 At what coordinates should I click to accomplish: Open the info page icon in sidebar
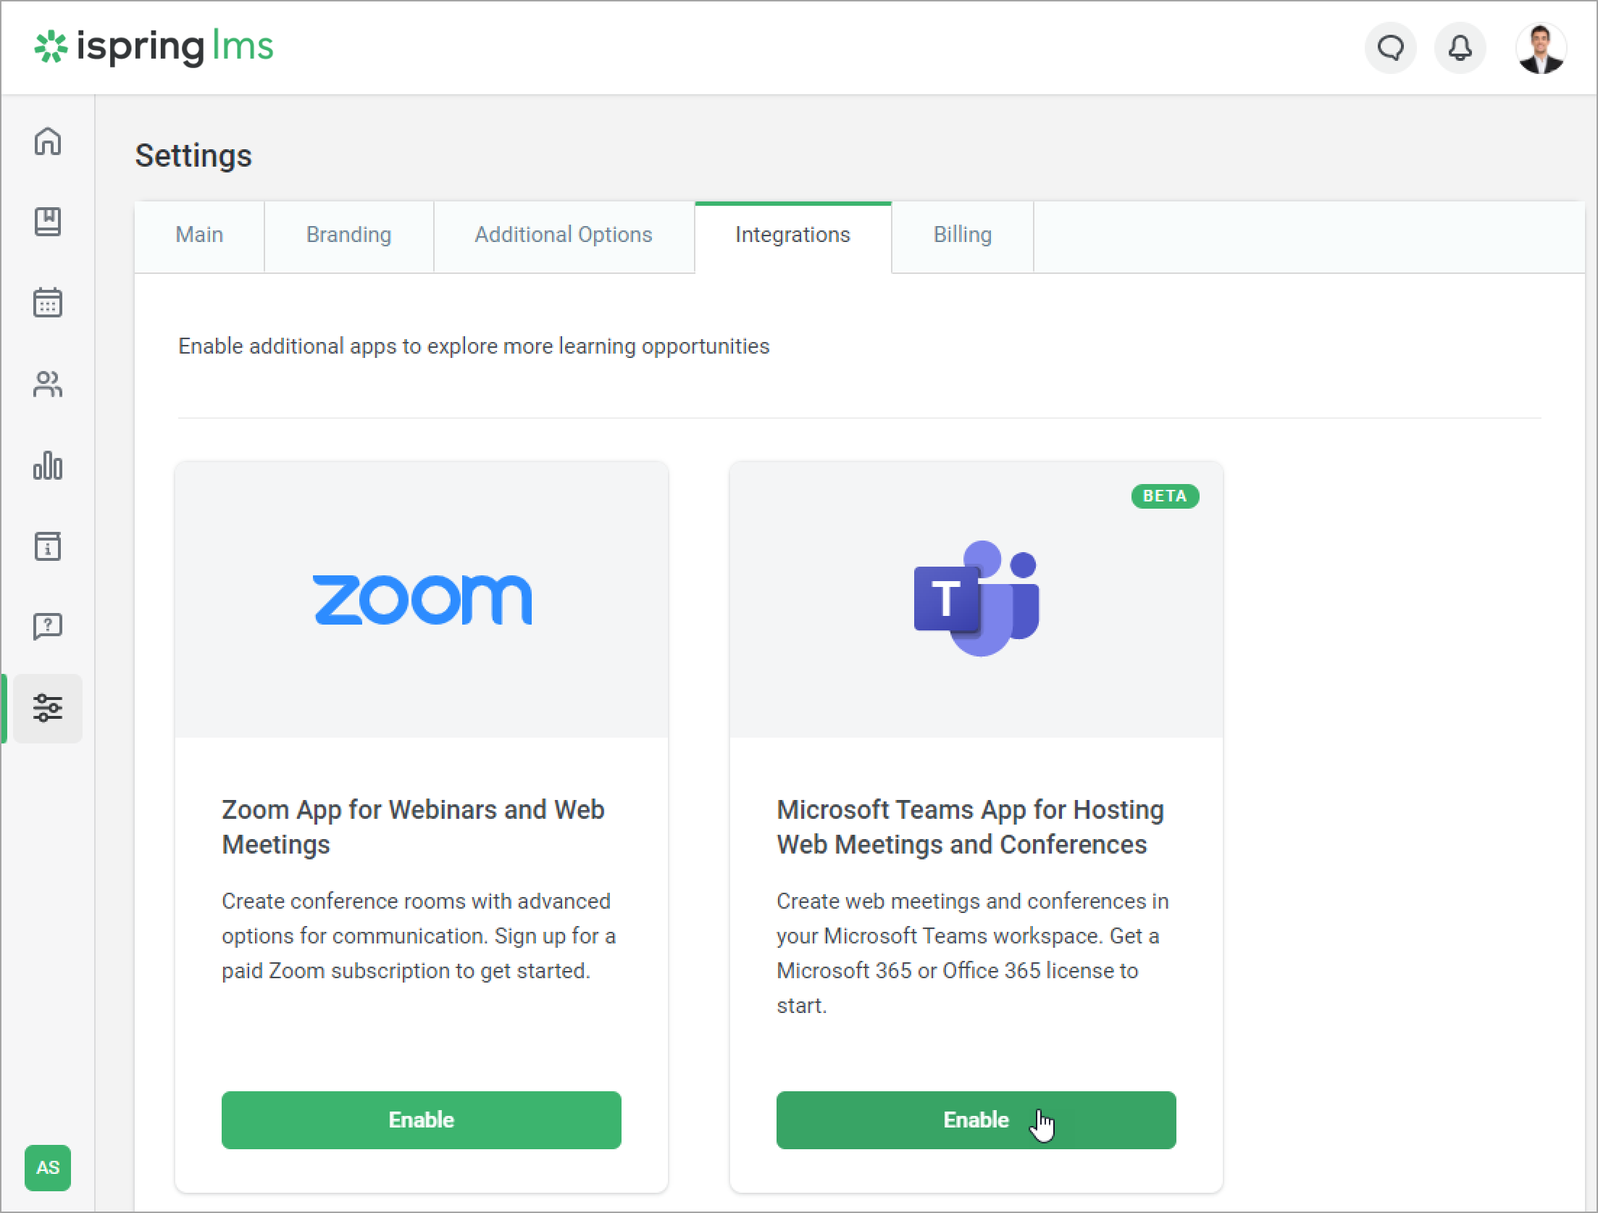click(48, 546)
